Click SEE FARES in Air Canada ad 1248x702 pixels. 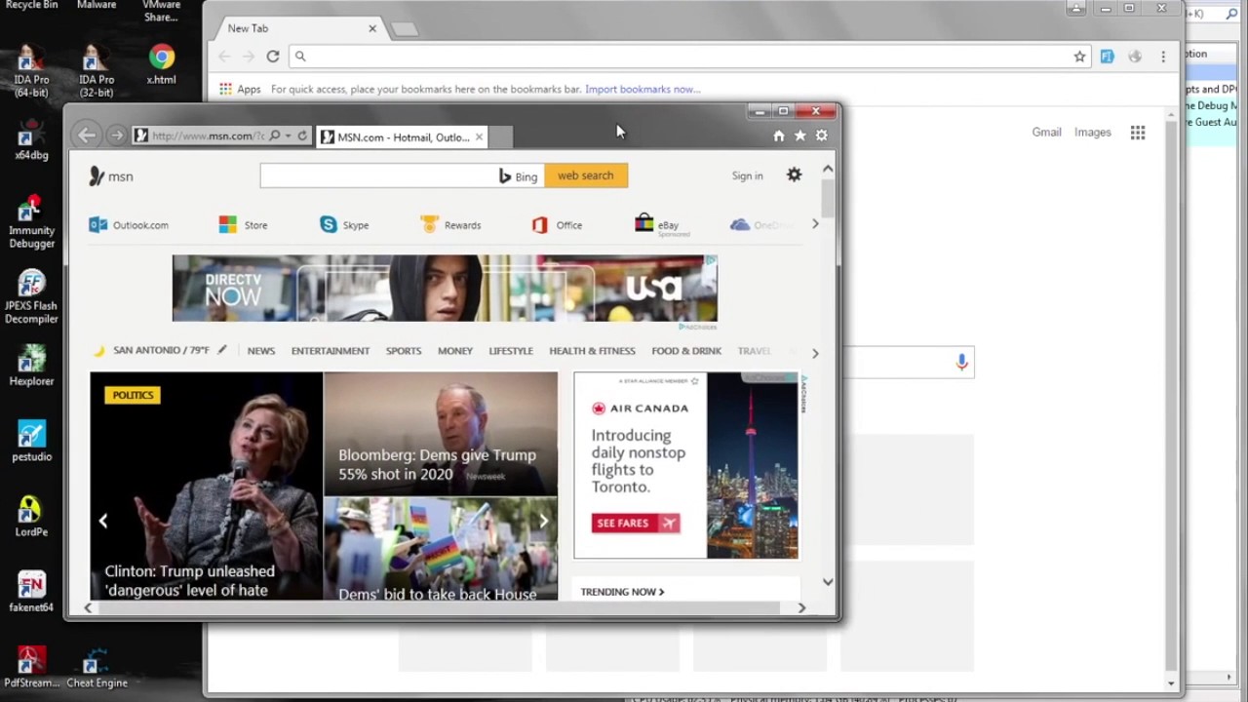635,524
